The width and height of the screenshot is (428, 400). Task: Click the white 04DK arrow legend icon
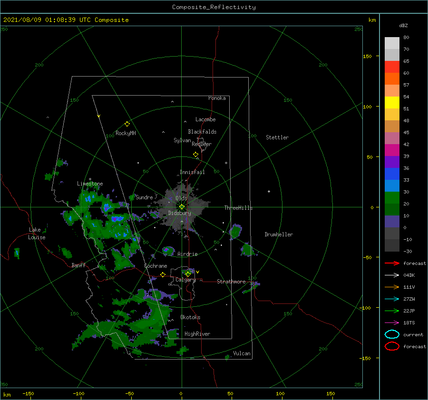pos(392,275)
